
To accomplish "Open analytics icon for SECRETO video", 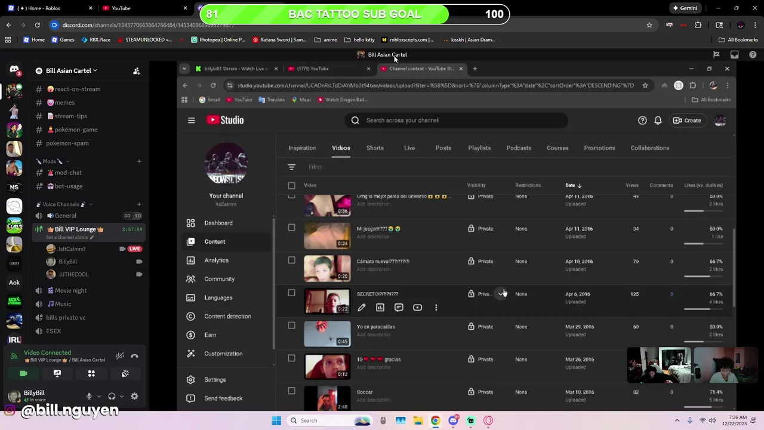I will coord(380,308).
